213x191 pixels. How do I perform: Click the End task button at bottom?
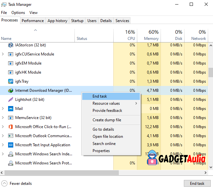[197, 184]
